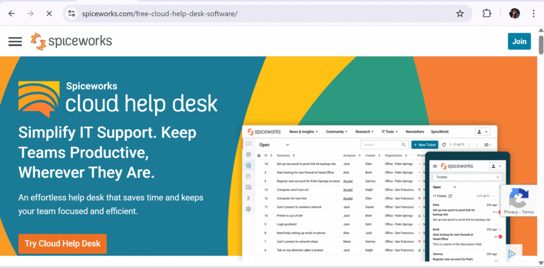Screen dimensions: 544x268
Task: Click refresh icon beside 11 Tickets on mobile view
Action: click(x=450, y=196)
